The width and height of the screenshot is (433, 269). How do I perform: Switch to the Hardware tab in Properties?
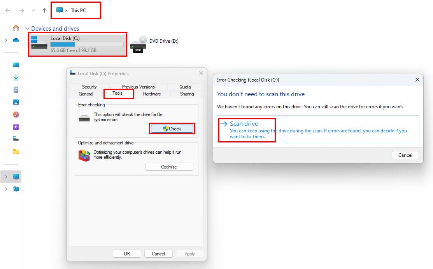pos(152,94)
